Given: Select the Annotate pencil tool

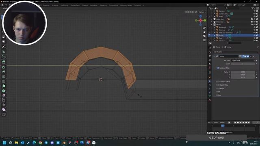Looking at the screenshot, I should pyautogui.click(x=4, y=47).
